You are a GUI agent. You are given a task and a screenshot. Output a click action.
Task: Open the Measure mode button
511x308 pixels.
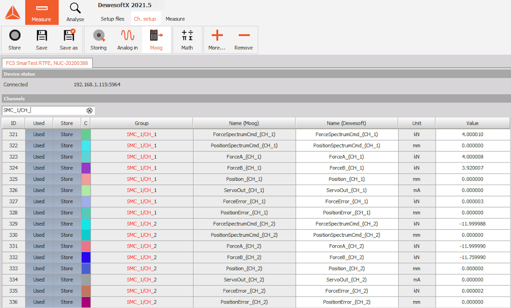pyautogui.click(x=42, y=12)
